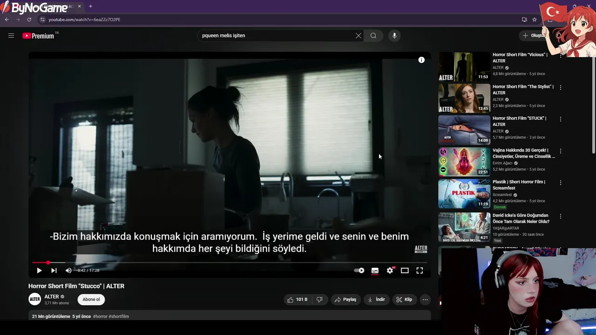
Task: Like the video with 101 B thumbs-up
Action: (297, 300)
